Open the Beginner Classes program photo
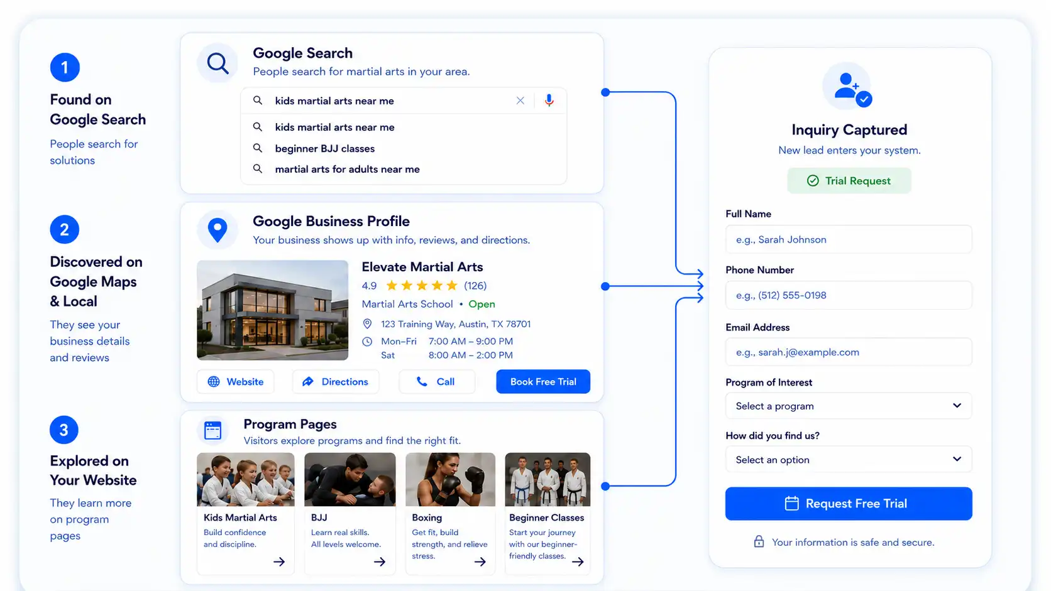The height and width of the screenshot is (591, 1051). [x=548, y=480]
